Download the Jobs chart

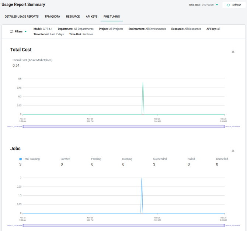(233, 150)
